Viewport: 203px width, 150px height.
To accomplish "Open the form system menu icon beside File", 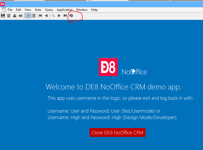I will (x=4, y=10).
